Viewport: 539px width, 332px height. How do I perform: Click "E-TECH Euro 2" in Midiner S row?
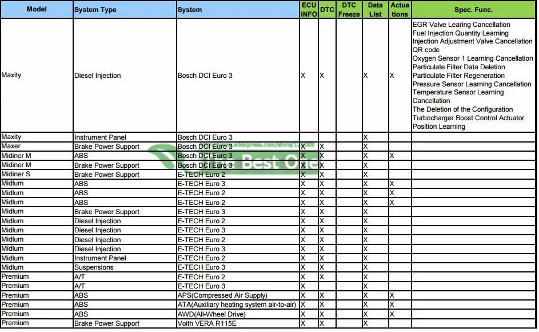click(x=201, y=174)
